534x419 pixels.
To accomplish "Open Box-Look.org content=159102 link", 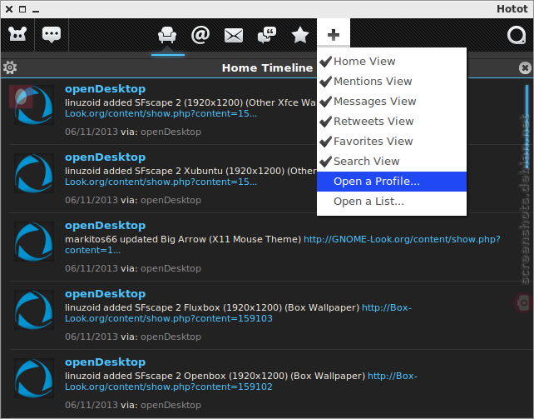I will (169, 387).
